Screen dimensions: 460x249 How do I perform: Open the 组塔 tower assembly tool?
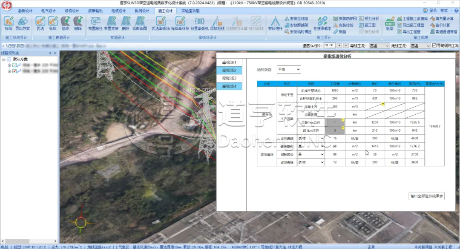389,23
